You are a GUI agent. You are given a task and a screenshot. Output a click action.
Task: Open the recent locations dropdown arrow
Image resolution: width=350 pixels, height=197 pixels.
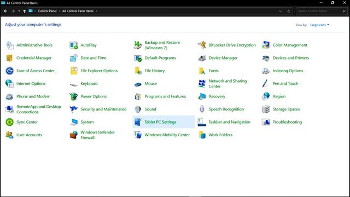(19, 11)
